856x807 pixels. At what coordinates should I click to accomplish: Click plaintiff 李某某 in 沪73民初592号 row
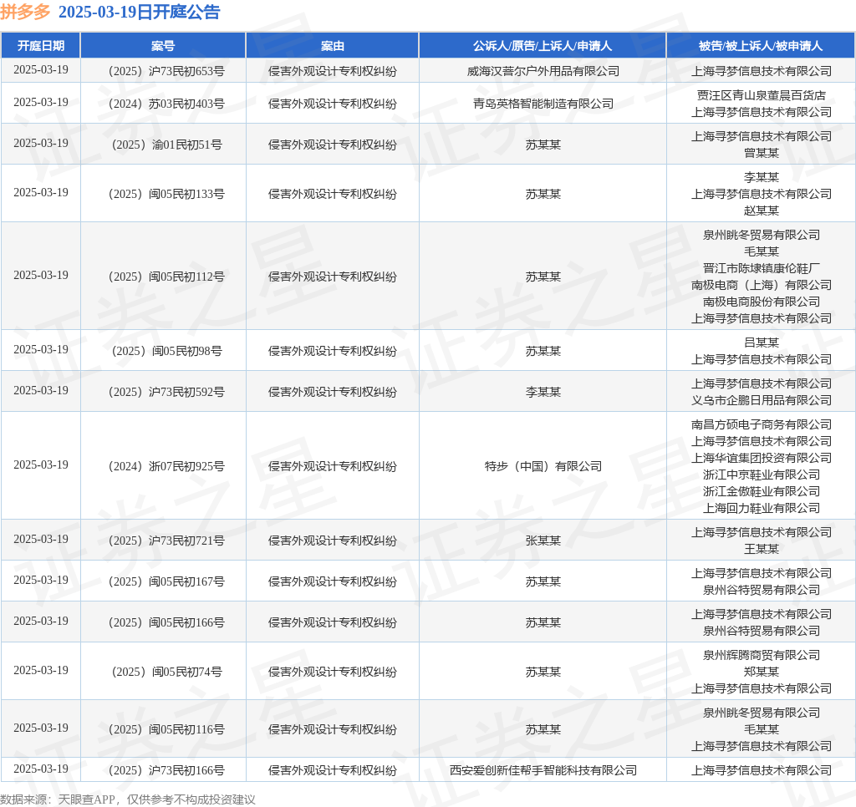coord(543,392)
